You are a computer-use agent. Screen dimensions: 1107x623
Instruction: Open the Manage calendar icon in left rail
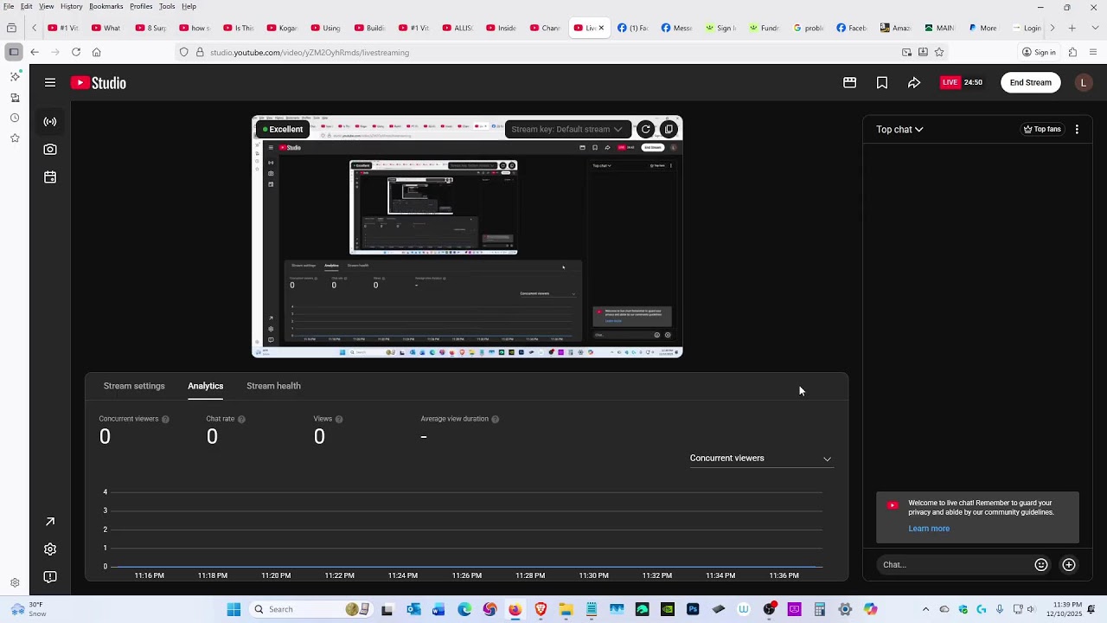(50, 177)
